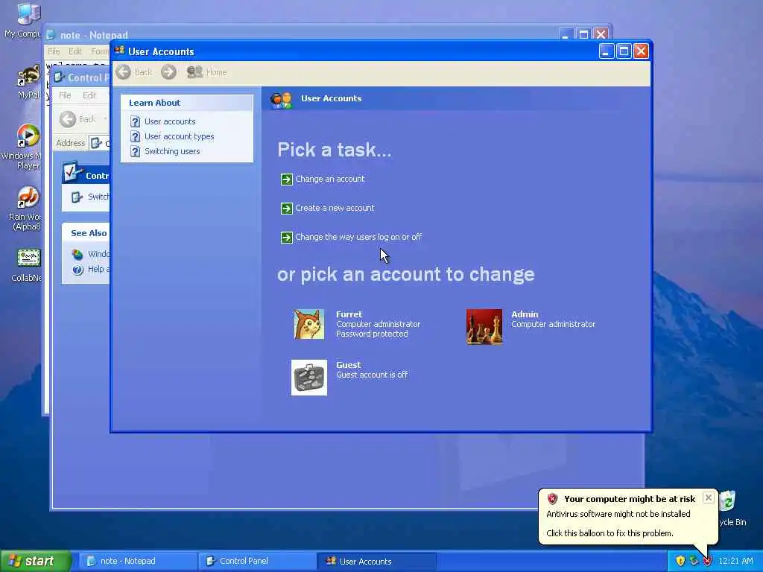
Task: Choose 'Change the way users log on or off'
Action: pyautogui.click(x=358, y=238)
